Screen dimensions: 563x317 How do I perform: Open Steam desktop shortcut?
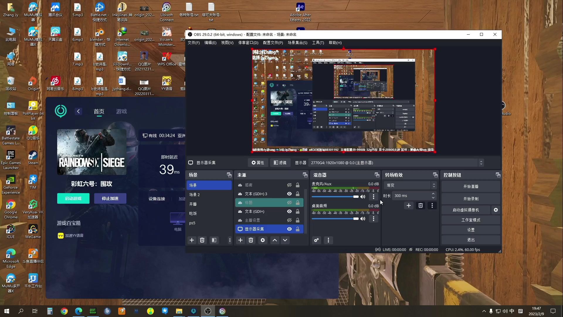point(33,158)
